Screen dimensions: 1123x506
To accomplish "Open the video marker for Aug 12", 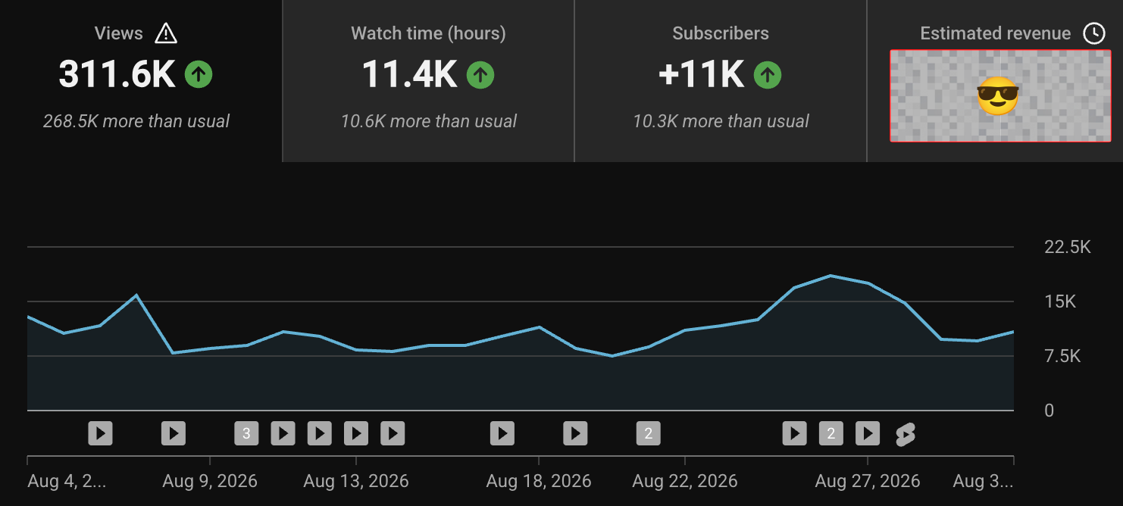I will (319, 433).
